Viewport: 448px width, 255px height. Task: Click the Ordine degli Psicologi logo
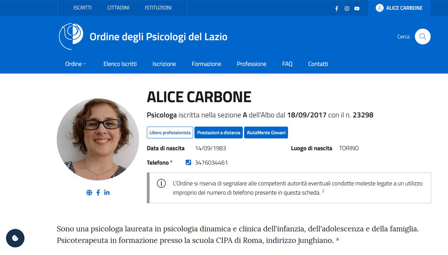click(71, 36)
